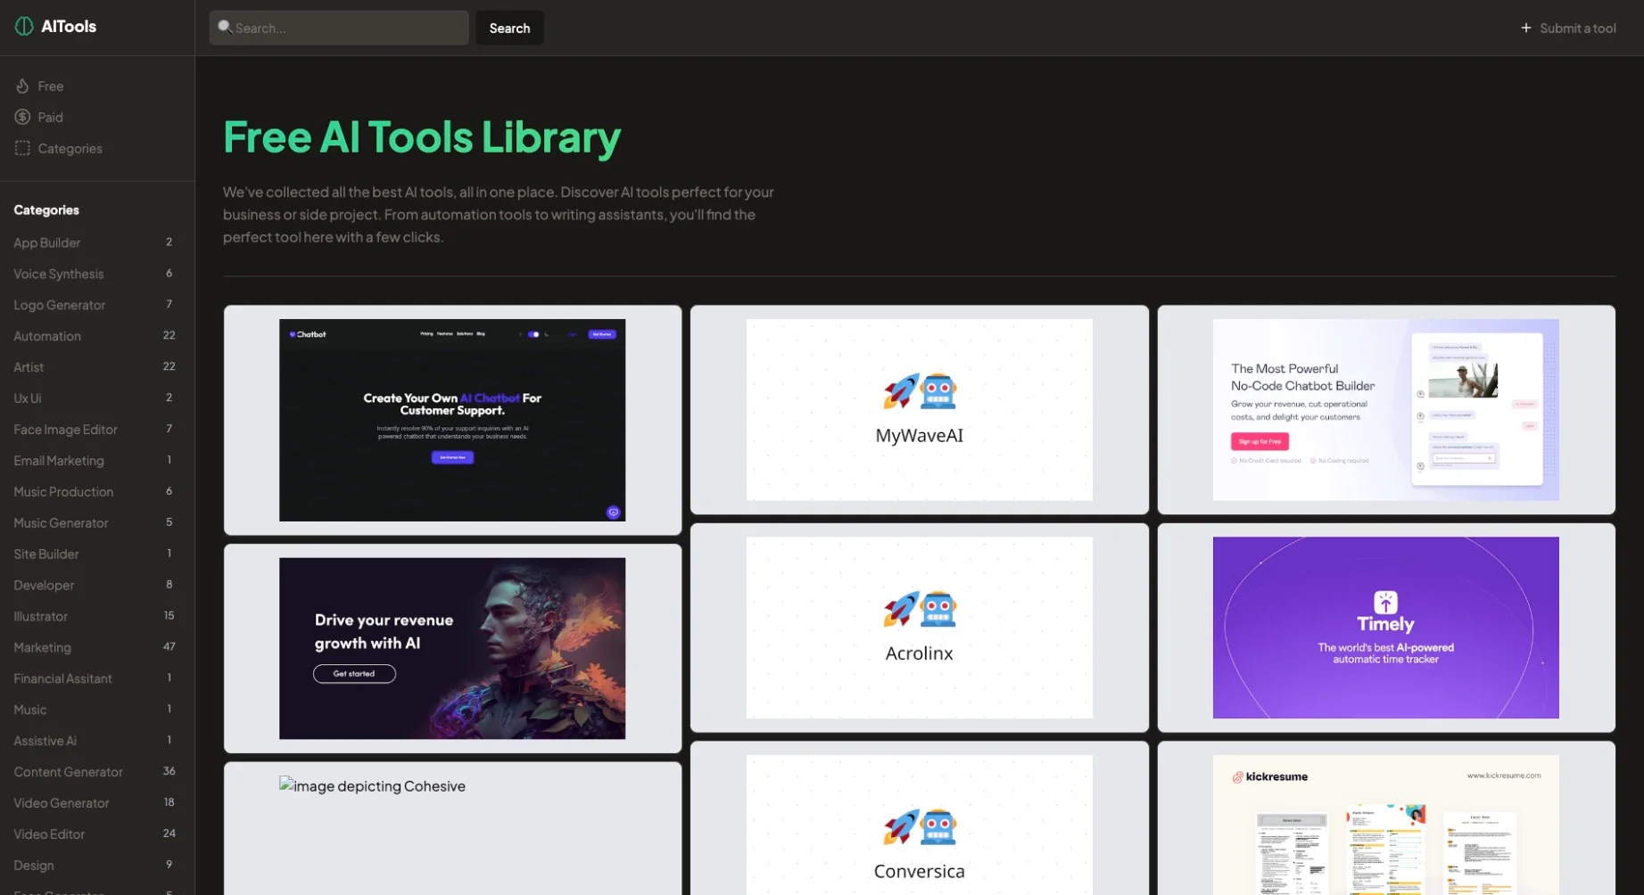Image resolution: width=1644 pixels, height=895 pixels.
Task: Click the flame icon next to Free
Action: click(x=22, y=86)
